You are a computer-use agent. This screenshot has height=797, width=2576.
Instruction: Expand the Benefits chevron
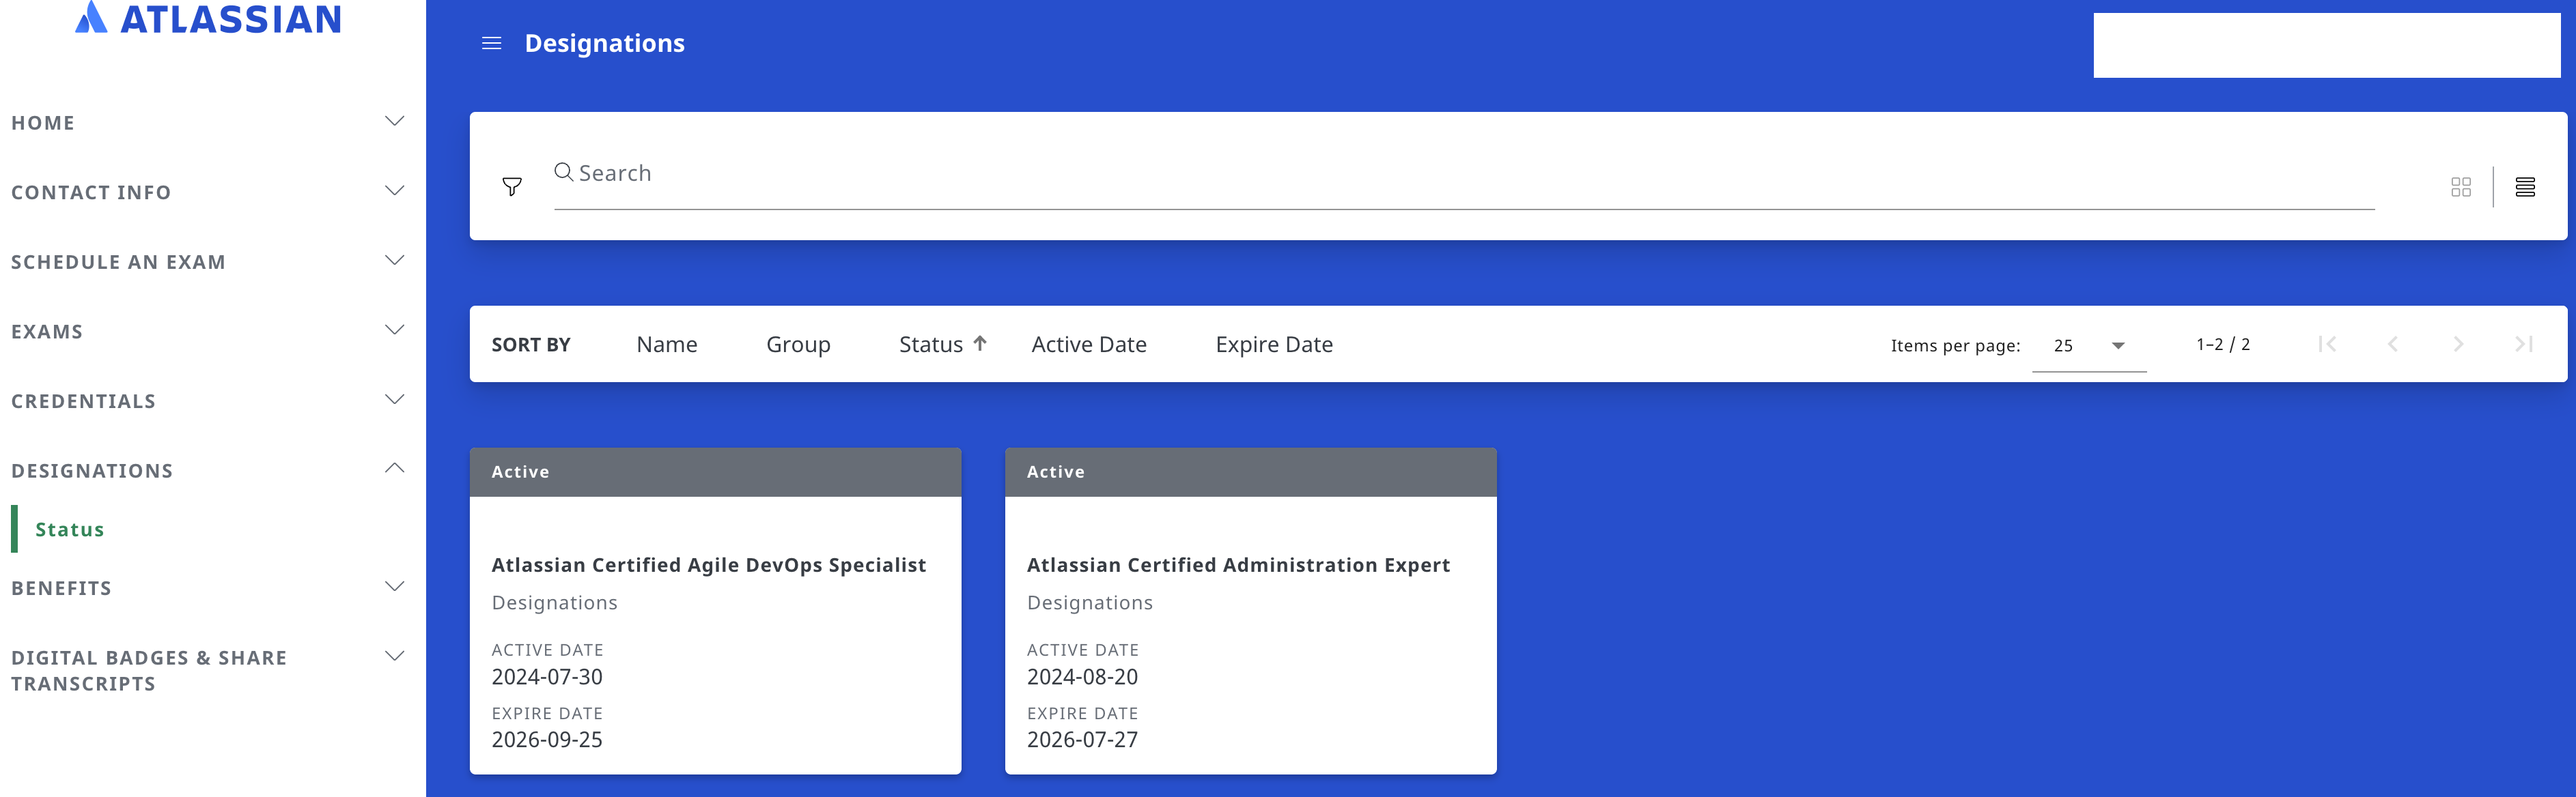pos(395,586)
